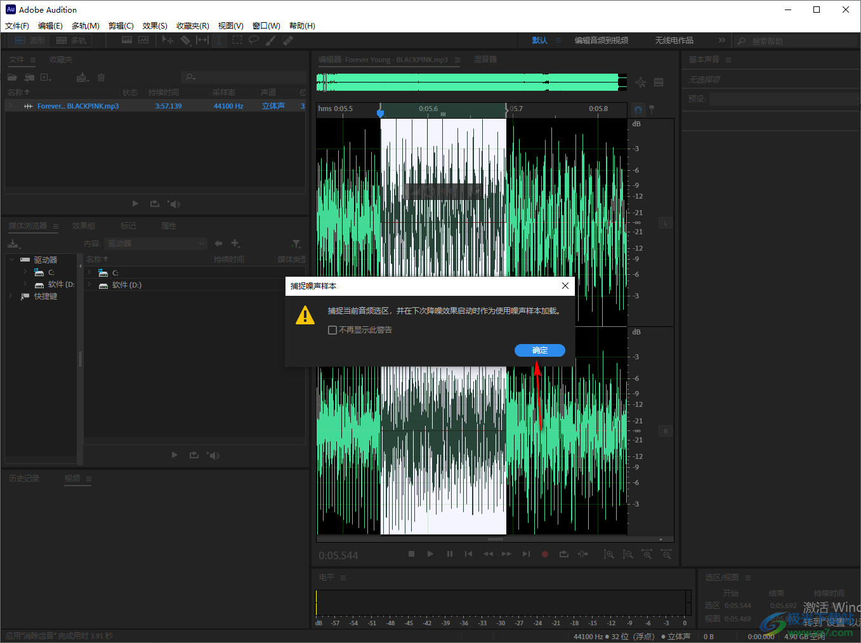The image size is (861, 643).
Task: Expand 软件 (D:) in the list
Action: click(89, 285)
